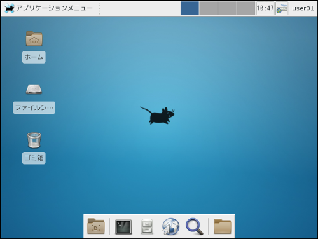Open the keyboard input method tray icon
318x239 pixels.
click(282, 8)
